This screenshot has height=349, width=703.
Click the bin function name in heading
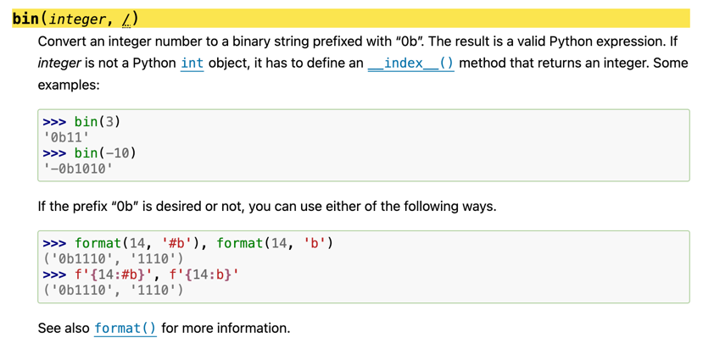point(25,19)
